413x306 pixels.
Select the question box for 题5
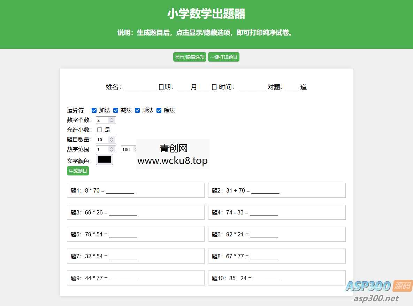(136, 234)
